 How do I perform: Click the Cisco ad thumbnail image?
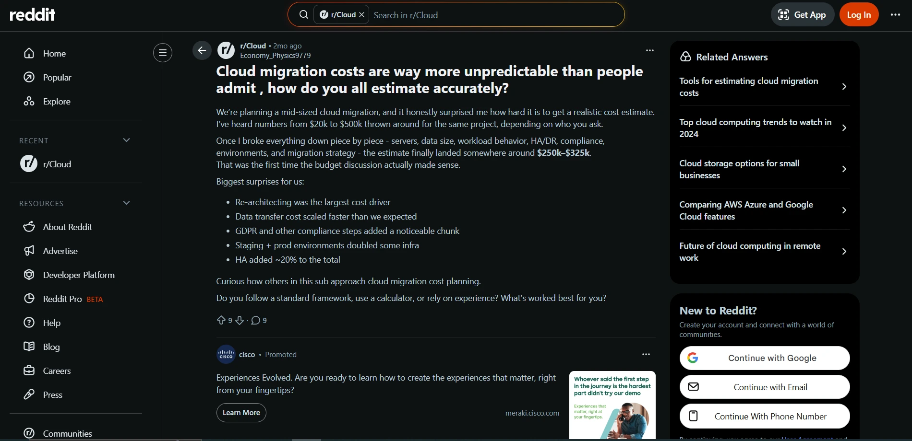click(x=612, y=405)
